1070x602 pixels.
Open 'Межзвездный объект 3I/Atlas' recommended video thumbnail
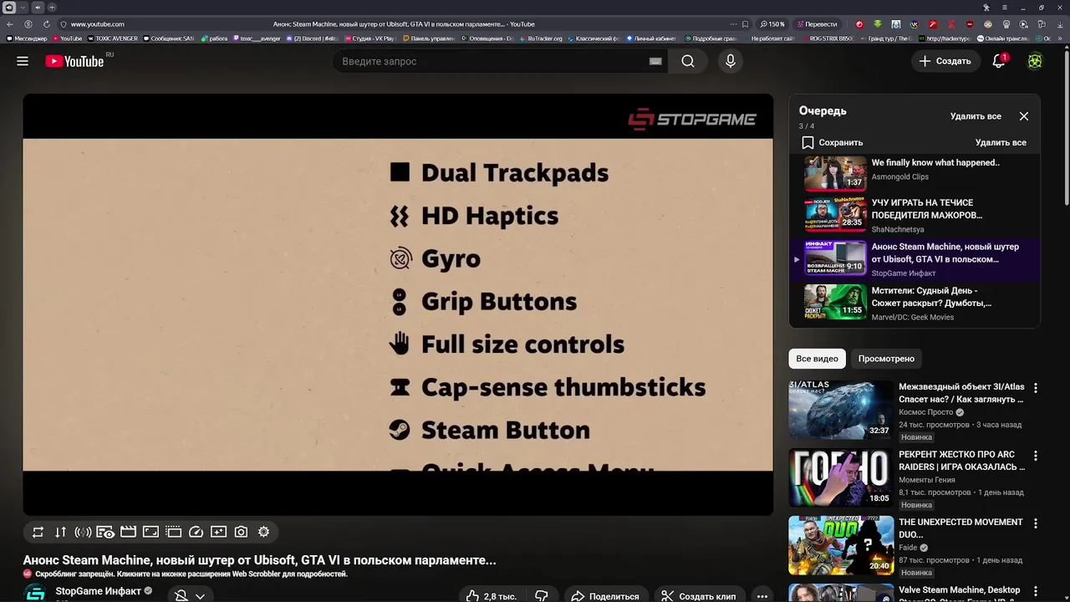pyautogui.click(x=841, y=410)
